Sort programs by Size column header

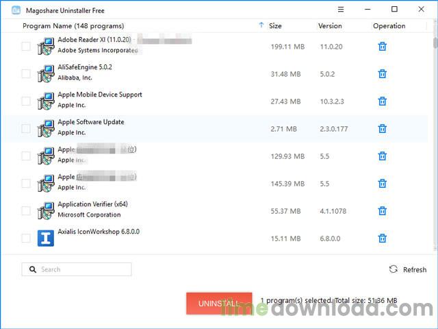tap(275, 26)
